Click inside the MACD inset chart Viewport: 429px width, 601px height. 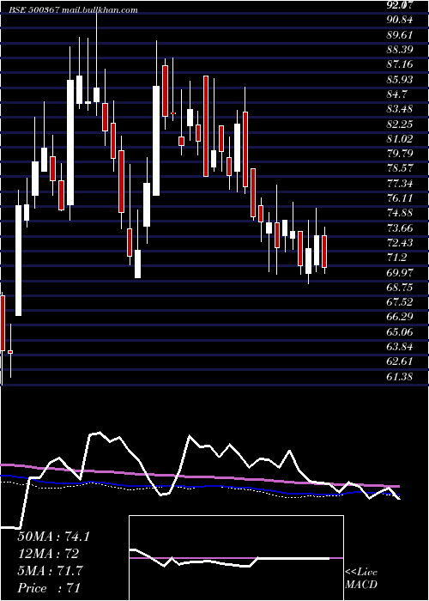236,558
